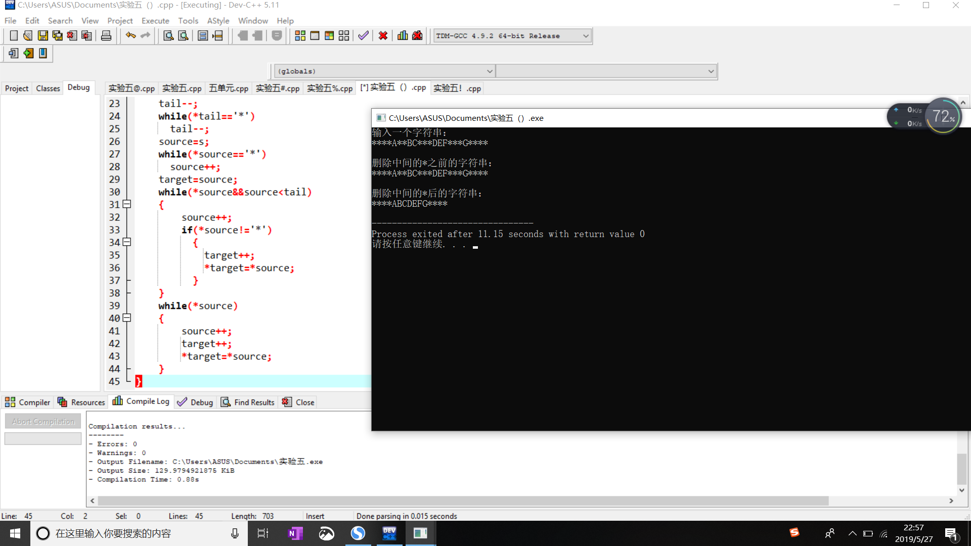Collapse the code fold at line 31
This screenshot has height=546, width=971.
(x=127, y=204)
